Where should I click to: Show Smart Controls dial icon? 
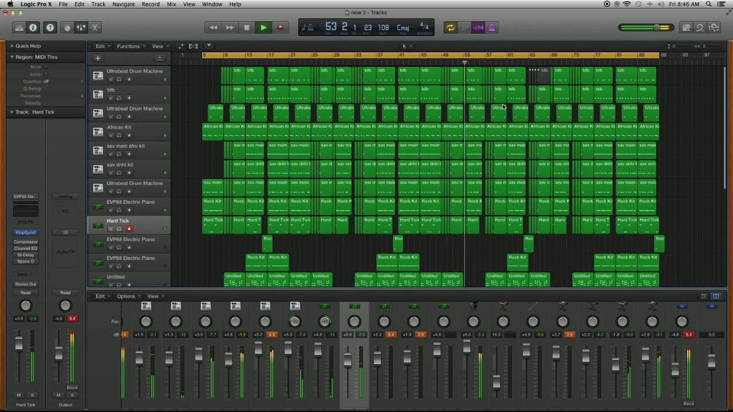coord(68,27)
